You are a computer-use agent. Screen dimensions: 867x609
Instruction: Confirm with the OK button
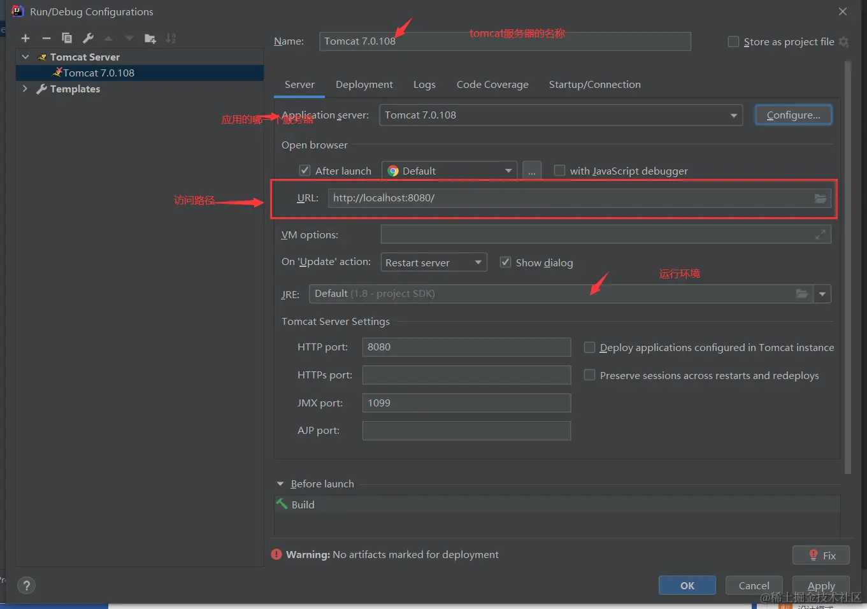click(687, 585)
